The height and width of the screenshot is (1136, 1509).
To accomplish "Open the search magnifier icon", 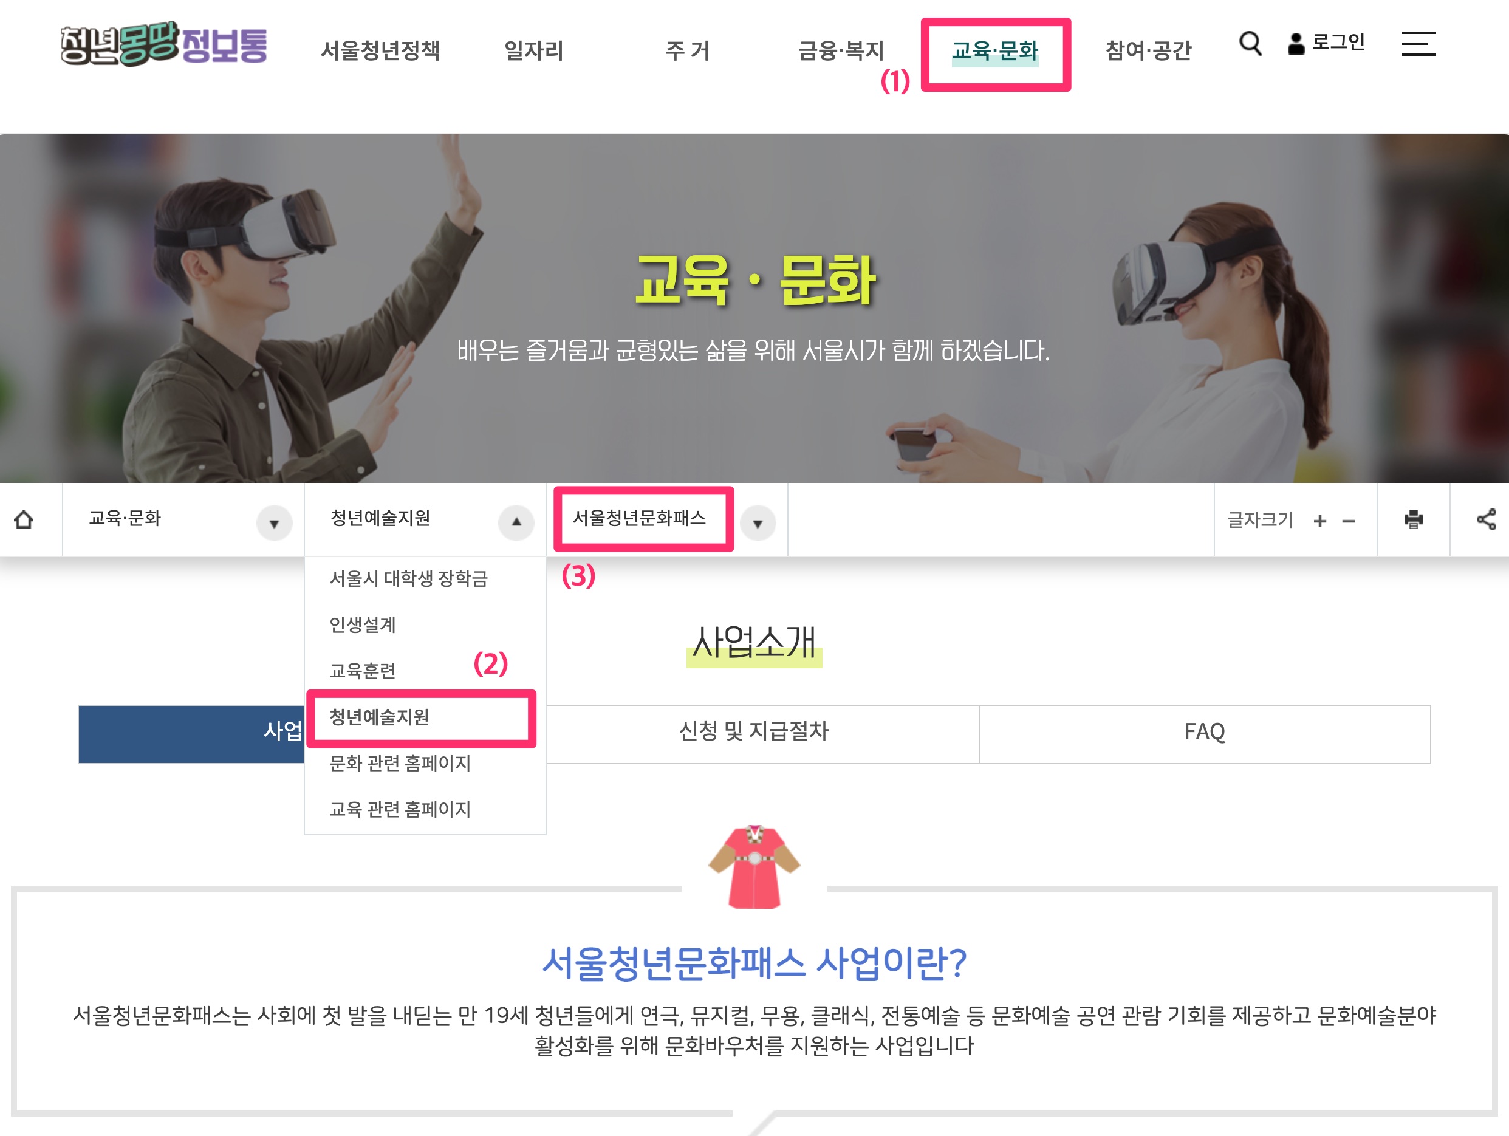I will pyautogui.click(x=1251, y=44).
